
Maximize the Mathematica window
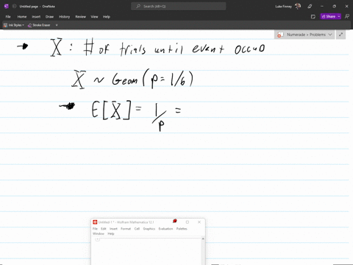coord(188,222)
